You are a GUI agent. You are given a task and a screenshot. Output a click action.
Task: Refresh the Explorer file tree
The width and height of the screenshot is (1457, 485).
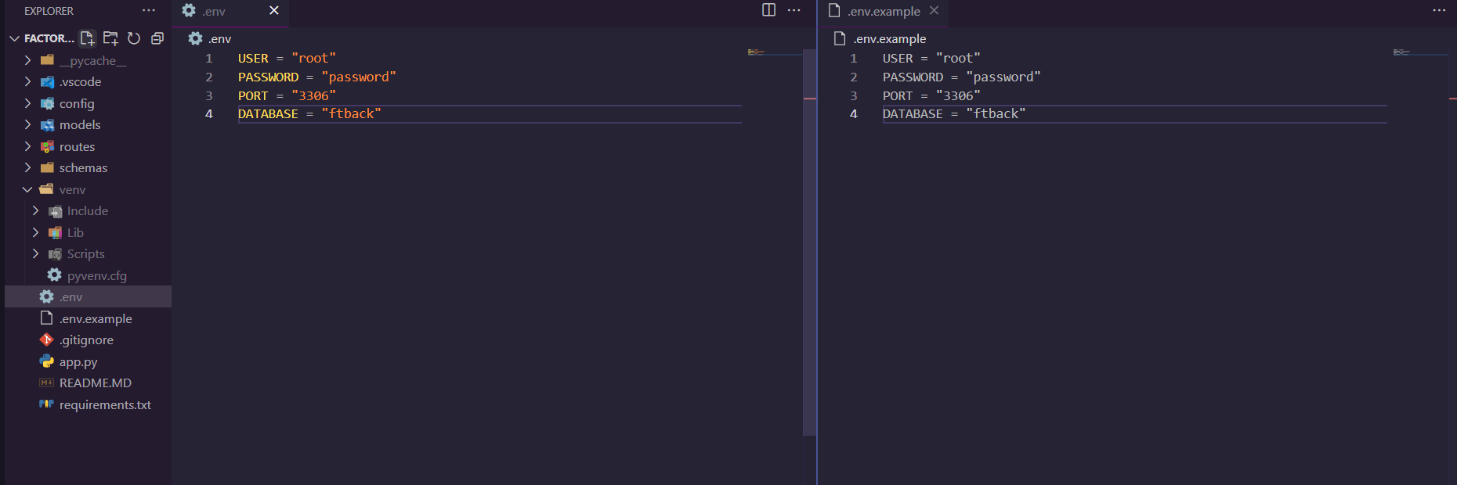[134, 38]
